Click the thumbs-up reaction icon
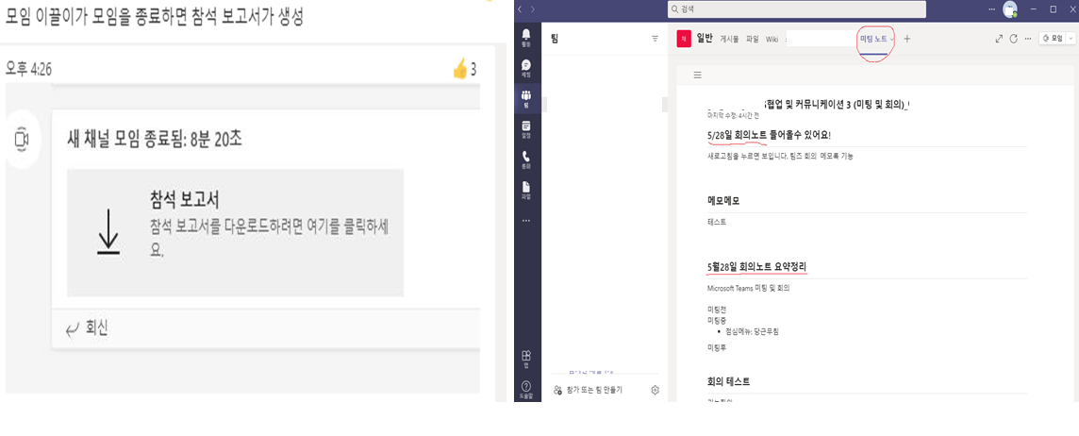1079x436 pixels. tap(459, 69)
